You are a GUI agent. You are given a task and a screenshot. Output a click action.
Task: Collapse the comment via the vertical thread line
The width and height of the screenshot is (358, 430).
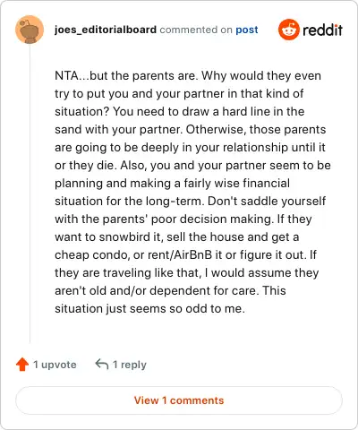tap(30, 193)
